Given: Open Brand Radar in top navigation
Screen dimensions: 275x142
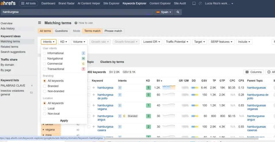Looking at the screenshot, I should (x=67, y=3).
